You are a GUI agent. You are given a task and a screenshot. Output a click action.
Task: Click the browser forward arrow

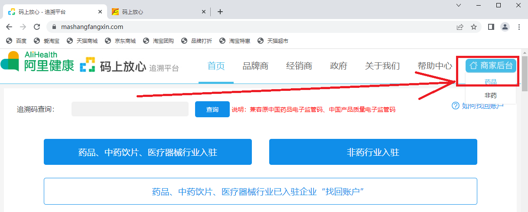23,27
